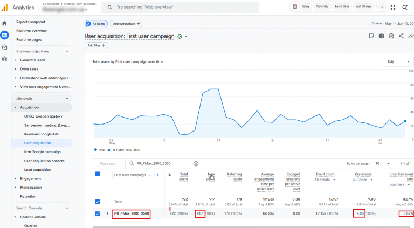The image size is (414, 228).
Task: Sort by Total users column header
Action: pos(183,177)
